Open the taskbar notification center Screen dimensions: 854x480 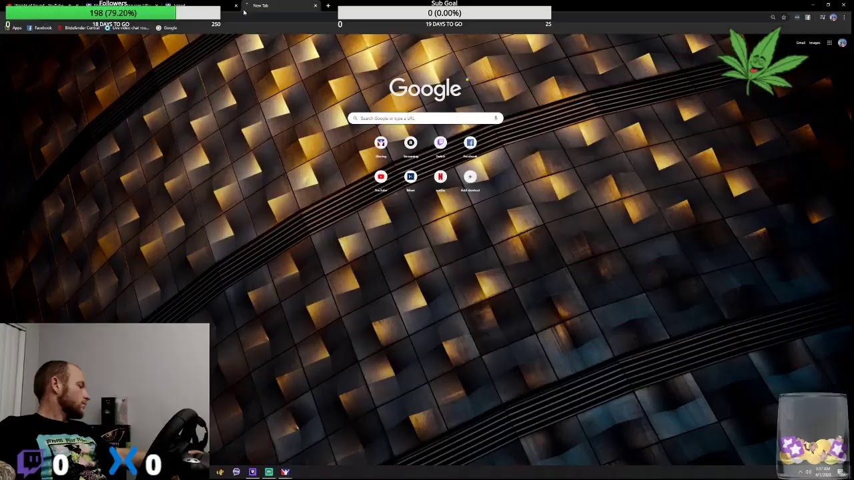pos(841,472)
